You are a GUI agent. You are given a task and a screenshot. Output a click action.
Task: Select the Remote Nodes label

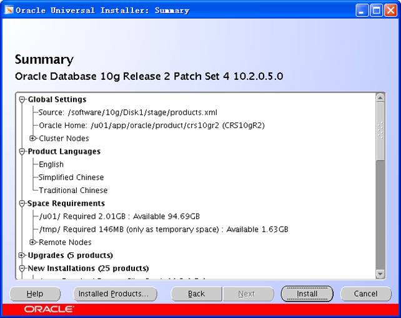(x=65, y=242)
